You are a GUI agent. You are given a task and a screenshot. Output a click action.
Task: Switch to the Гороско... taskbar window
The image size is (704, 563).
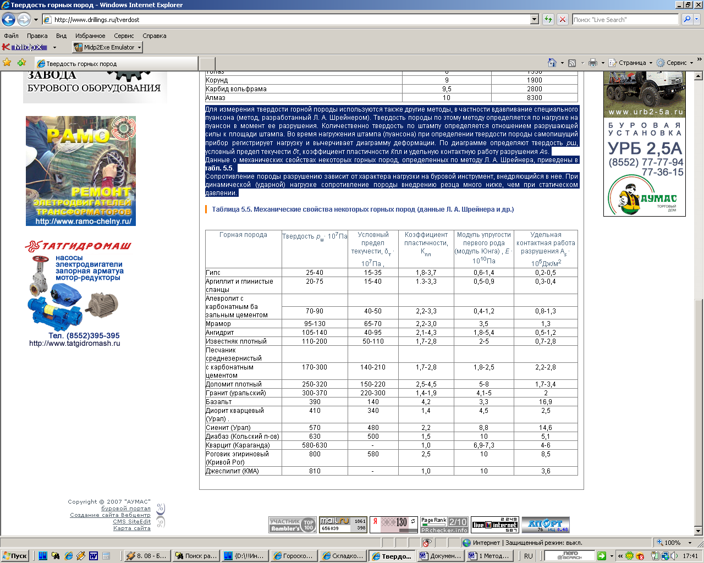293,556
